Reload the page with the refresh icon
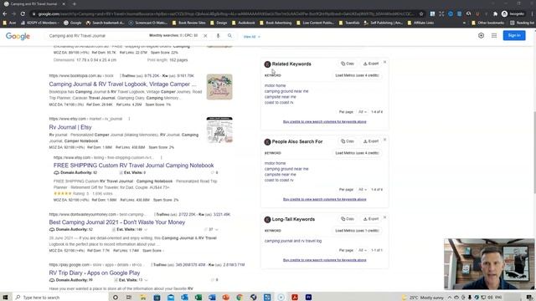Screen dimensions: 536x301 23,14
